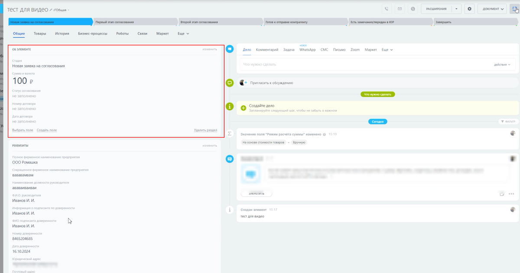Select the Задача tab in the timeline
This screenshot has height=273, width=520.
(289, 50)
